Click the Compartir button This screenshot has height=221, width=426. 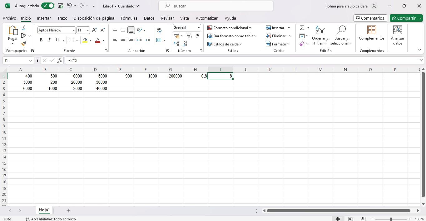tap(404, 18)
